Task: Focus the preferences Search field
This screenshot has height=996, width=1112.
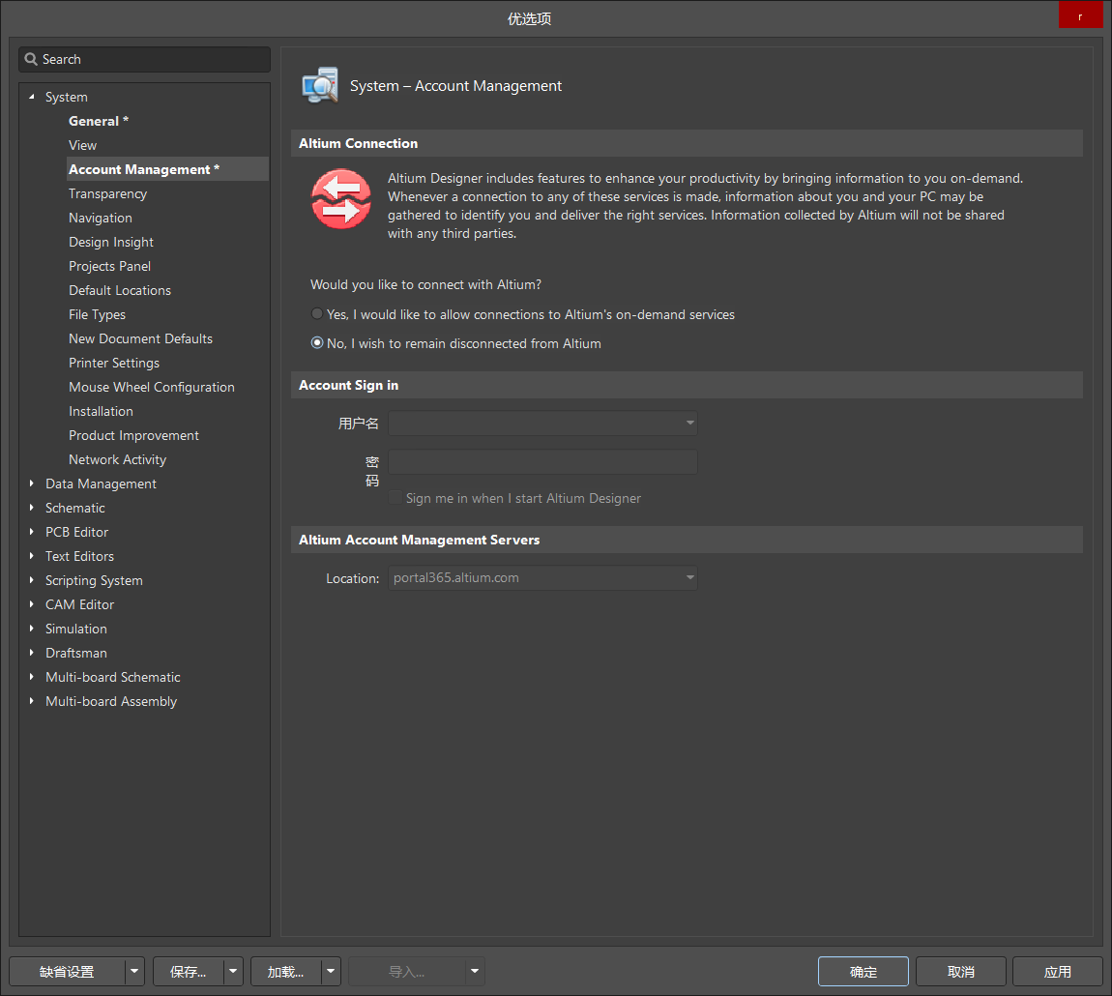Action: point(145,59)
